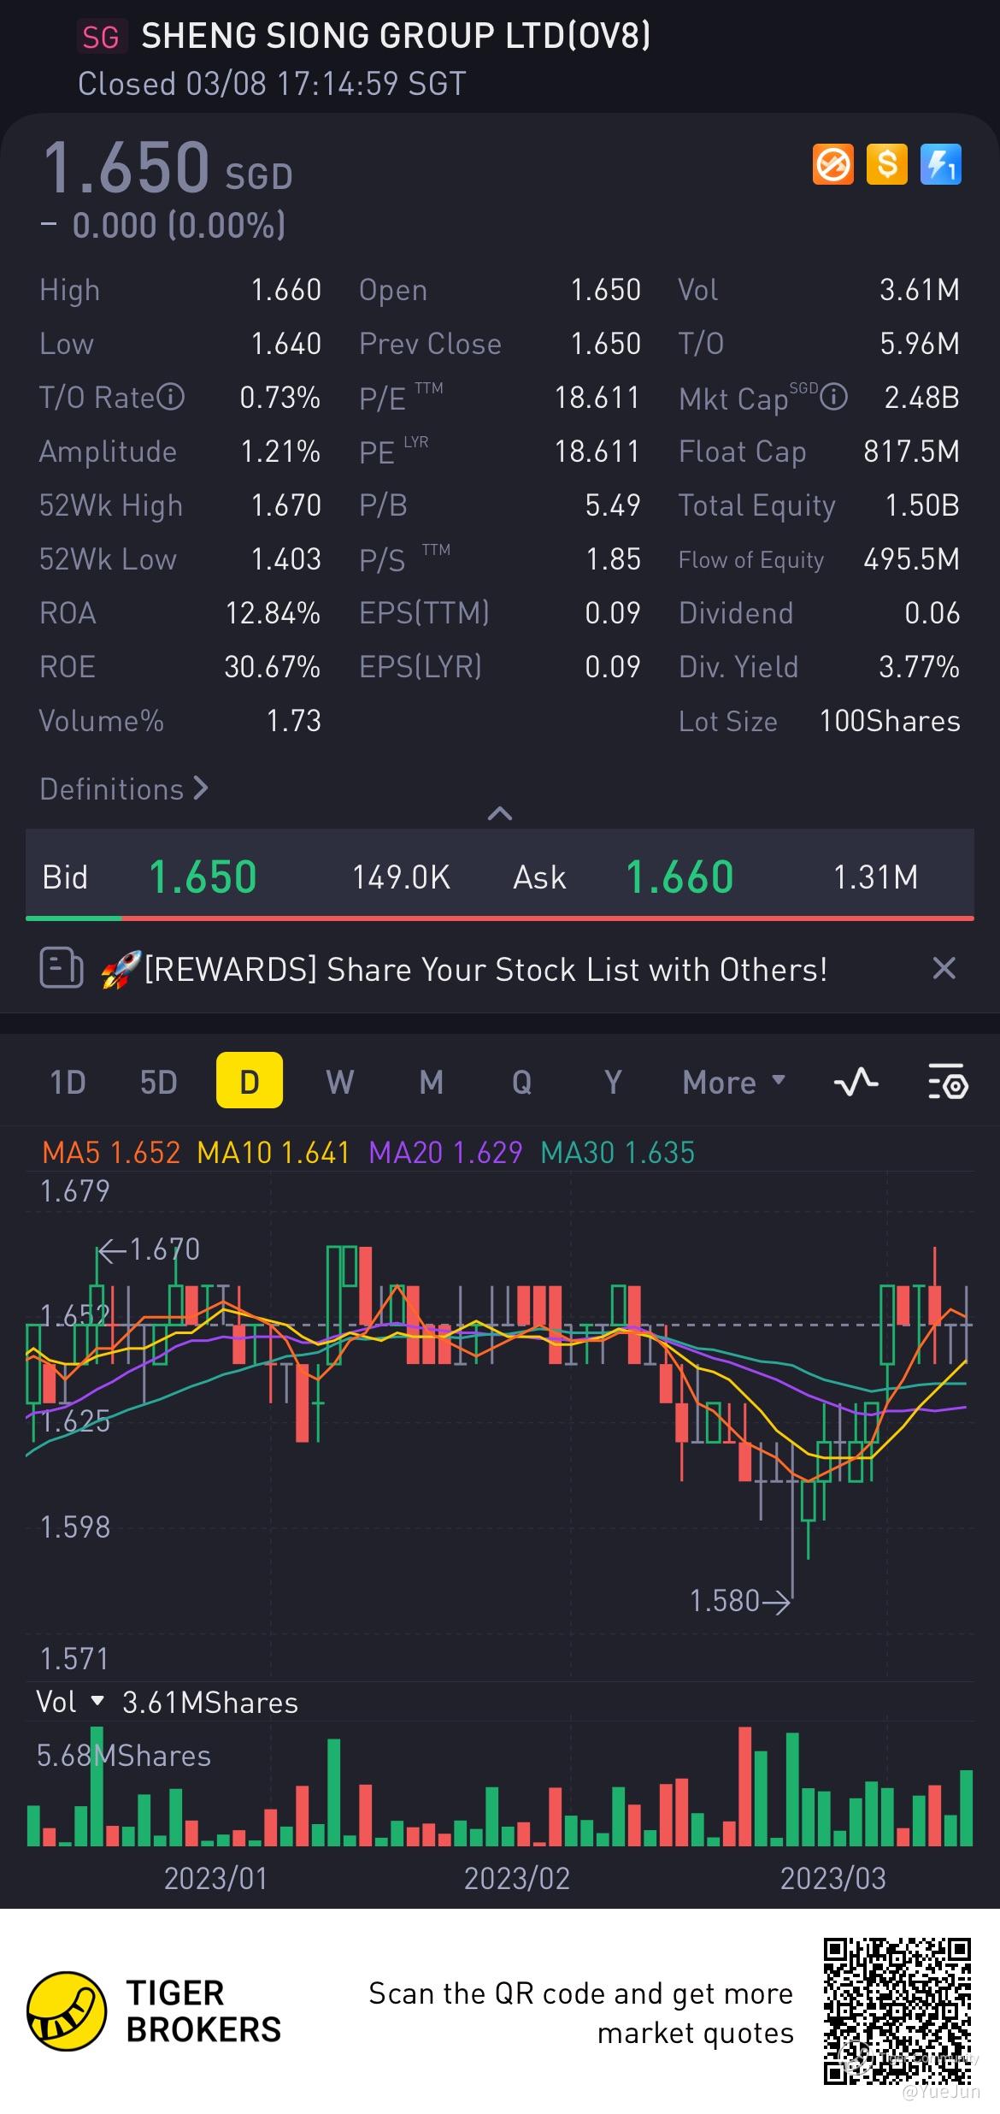Tap the 2023/02 date axis label
The width and height of the screenshot is (1000, 2114).
tap(516, 1878)
